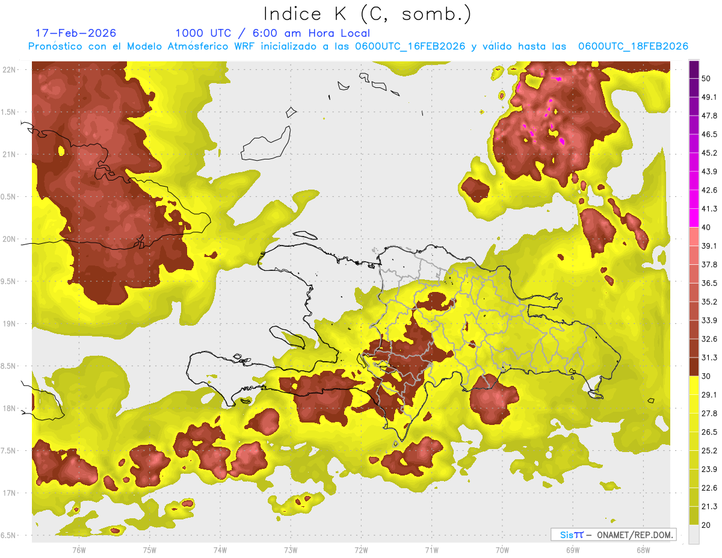Select the legend value '39.1'
The width and height of the screenshot is (722, 558).
pos(709,246)
